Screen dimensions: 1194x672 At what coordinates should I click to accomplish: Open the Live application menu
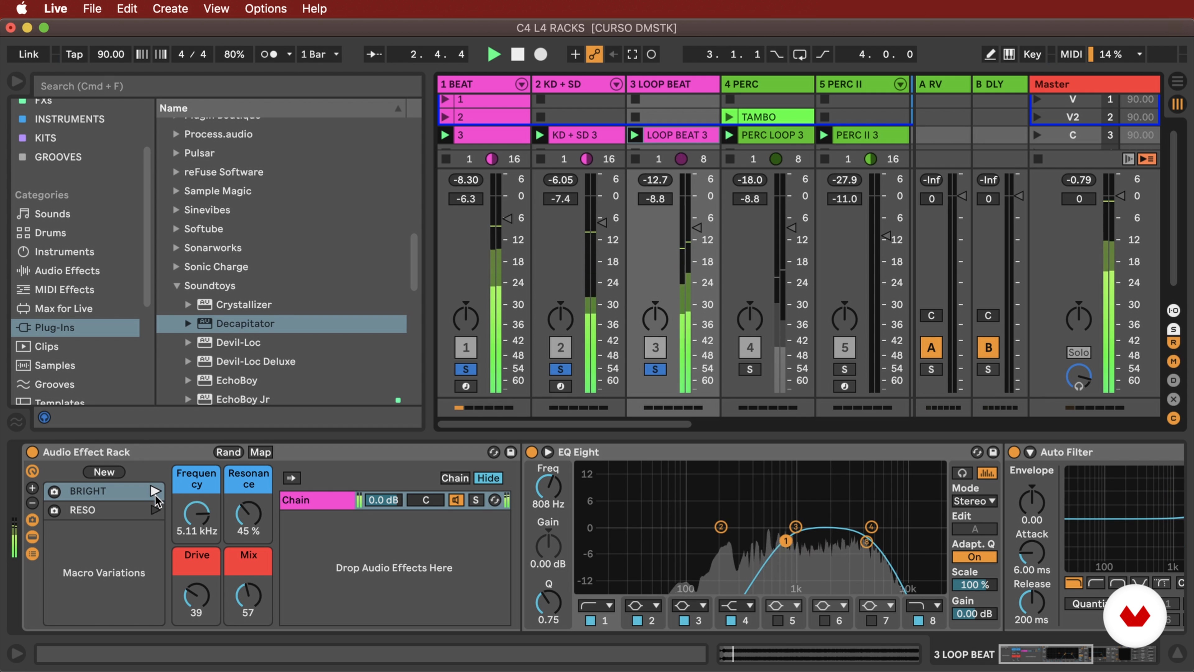[56, 8]
